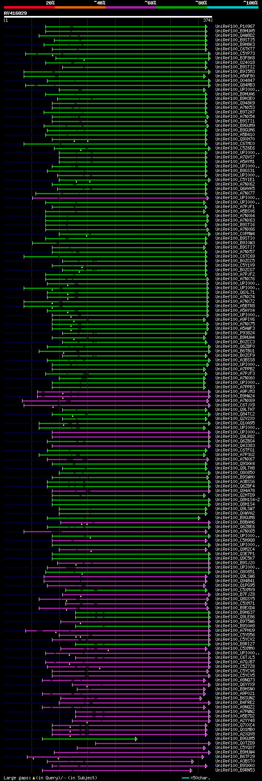Click the UniRef100_Q43383 label

pos(235,445)
